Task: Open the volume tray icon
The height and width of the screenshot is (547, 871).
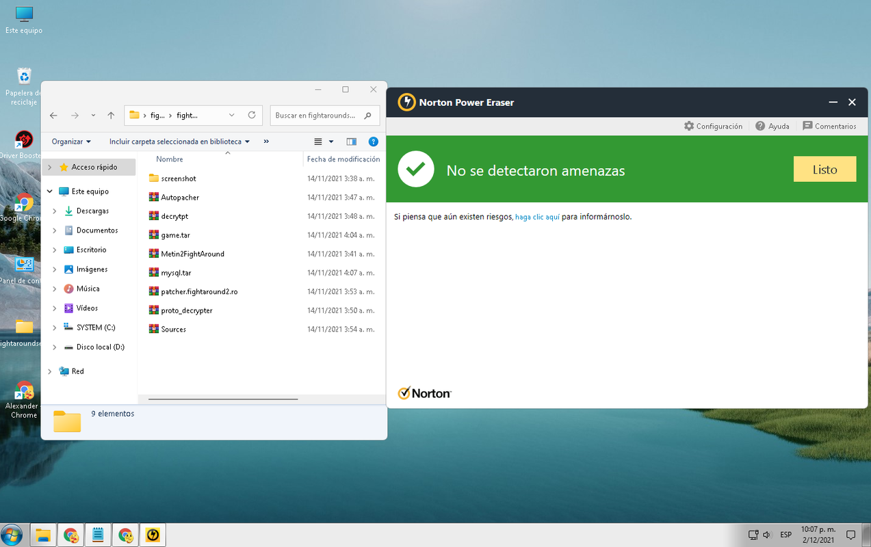Action: [x=767, y=535]
